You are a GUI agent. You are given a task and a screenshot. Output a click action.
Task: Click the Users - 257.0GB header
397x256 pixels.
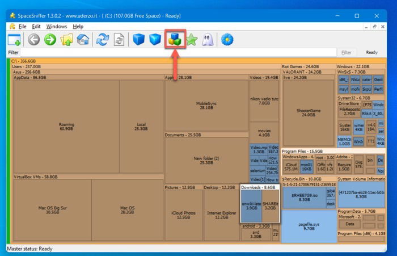tap(146, 66)
